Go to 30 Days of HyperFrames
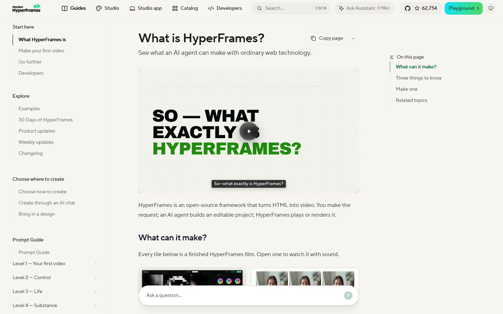 point(45,120)
